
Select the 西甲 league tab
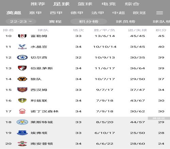pyautogui.click(x=56, y=13)
